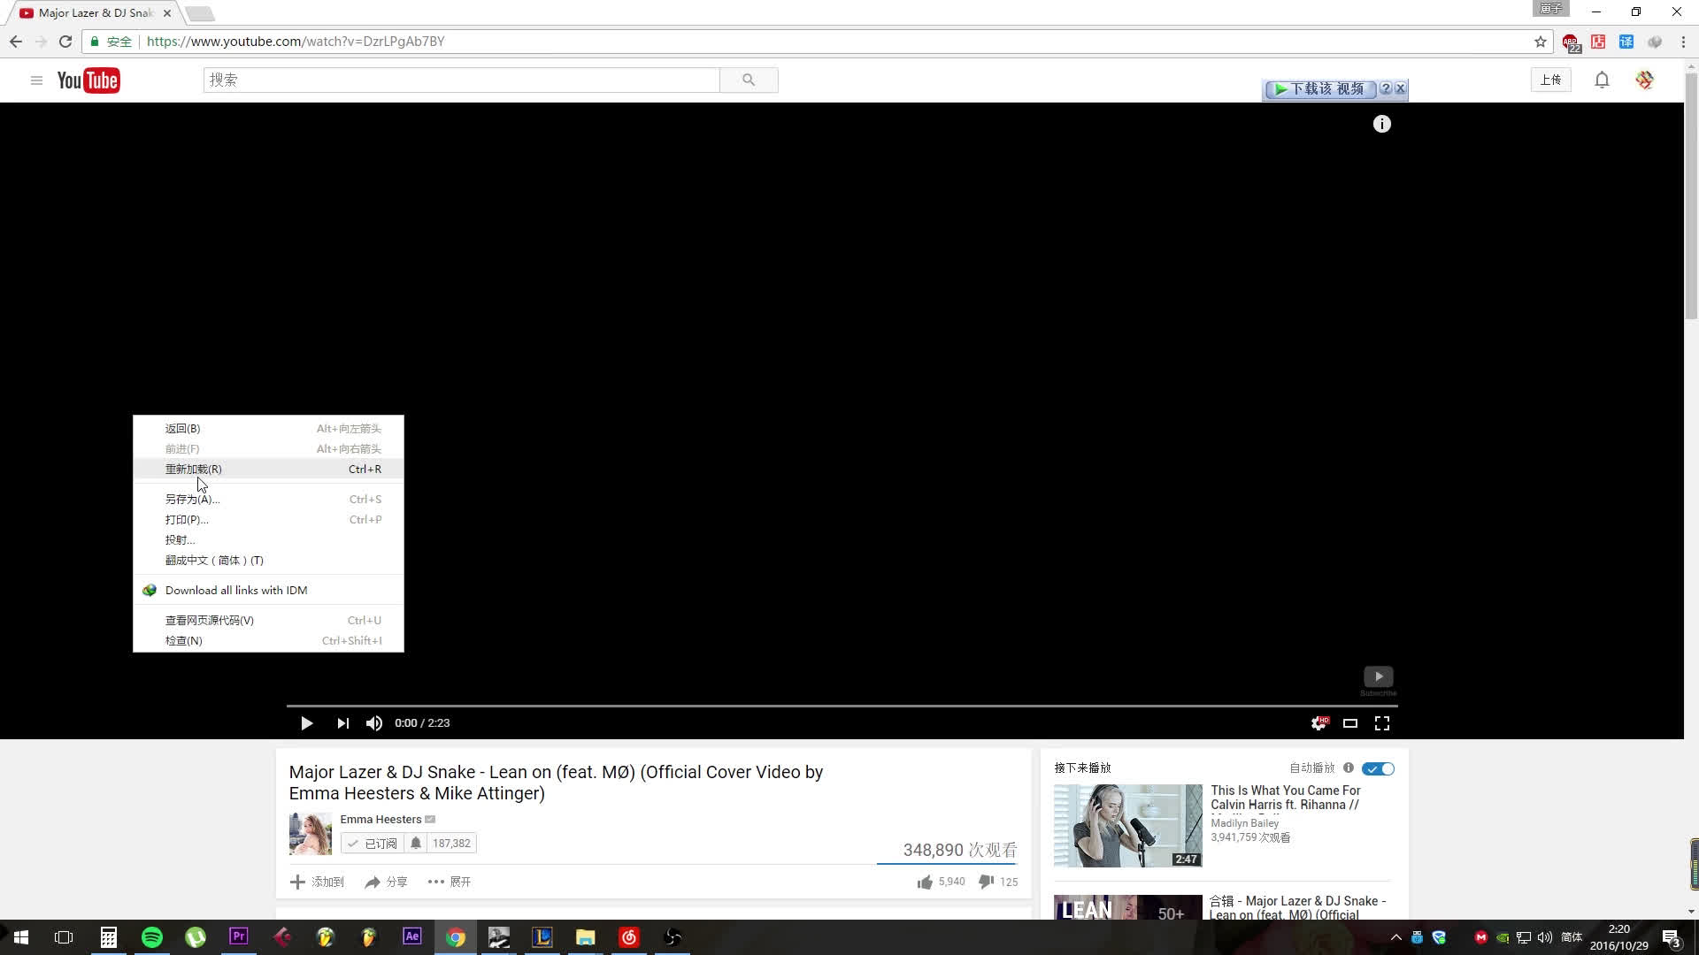Open Chrome three-dot menu

[1683, 42]
